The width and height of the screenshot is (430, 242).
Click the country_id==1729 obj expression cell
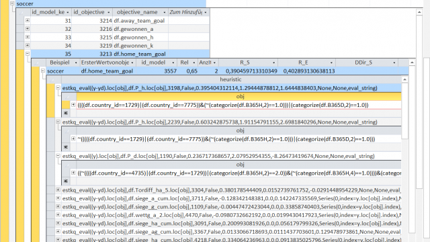(x=239, y=105)
